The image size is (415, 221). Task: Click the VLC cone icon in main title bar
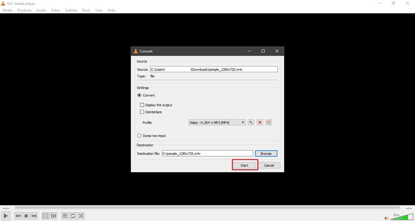tap(3, 3)
